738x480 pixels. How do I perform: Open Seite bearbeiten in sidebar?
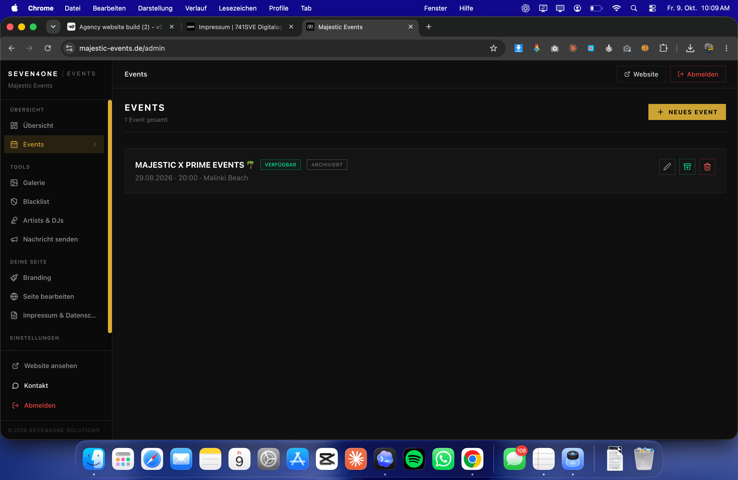point(54,296)
